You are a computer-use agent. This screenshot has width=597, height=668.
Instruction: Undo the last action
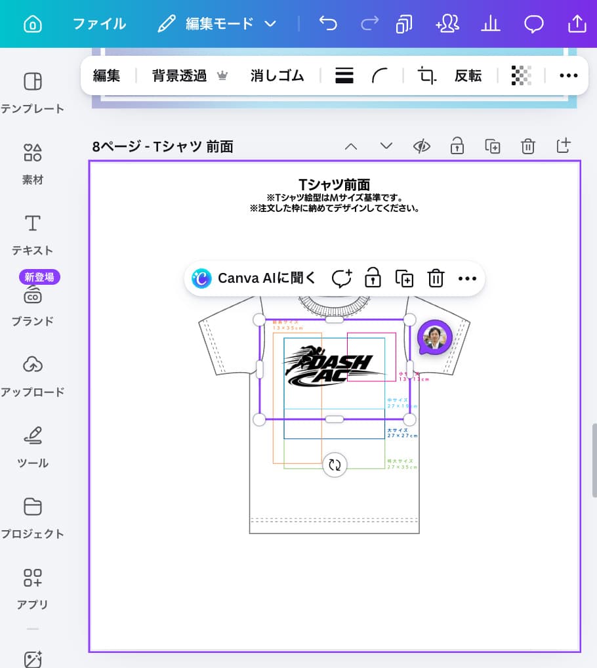click(x=328, y=24)
